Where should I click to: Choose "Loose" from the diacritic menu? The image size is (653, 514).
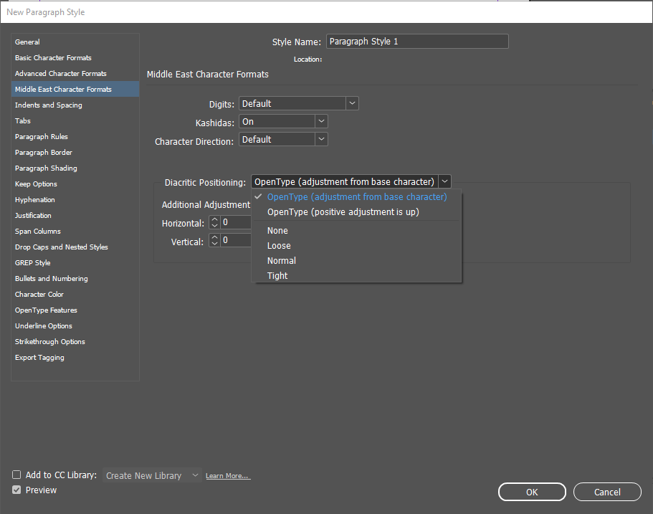277,245
